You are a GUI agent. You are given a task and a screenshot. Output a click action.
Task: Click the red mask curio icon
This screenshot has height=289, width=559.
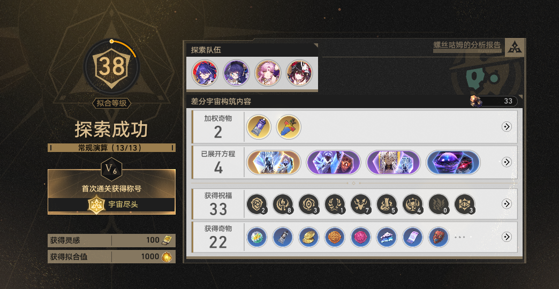439,237
